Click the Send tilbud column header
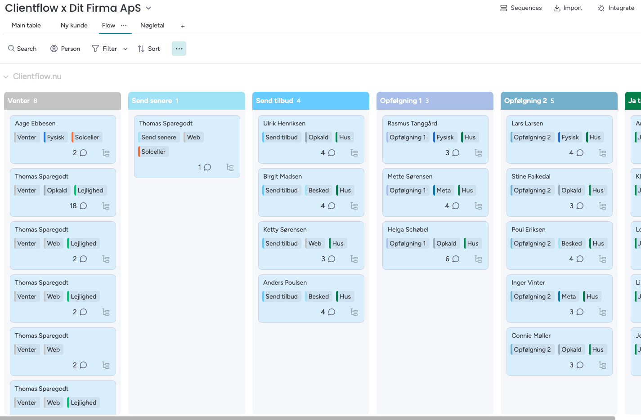The image size is (641, 420). [x=311, y=101]
